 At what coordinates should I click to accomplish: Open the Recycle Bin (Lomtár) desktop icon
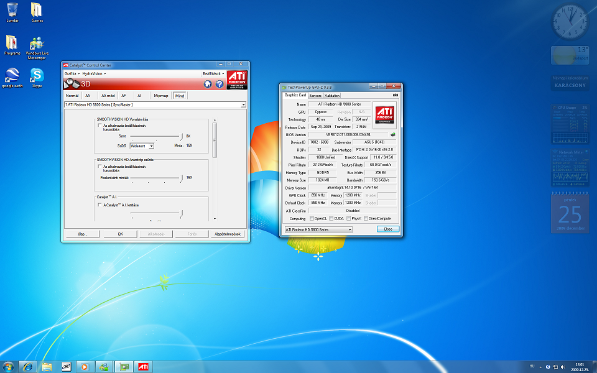12,12
